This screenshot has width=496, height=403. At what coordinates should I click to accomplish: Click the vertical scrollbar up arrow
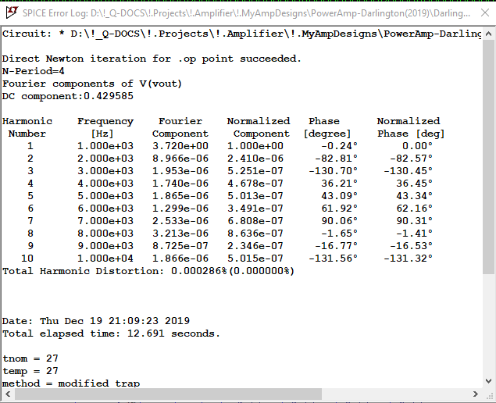488,34
